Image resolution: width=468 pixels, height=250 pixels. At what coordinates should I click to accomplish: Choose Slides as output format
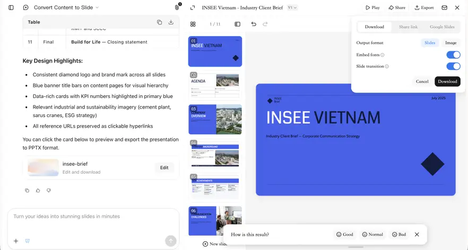tap(430, 43)
